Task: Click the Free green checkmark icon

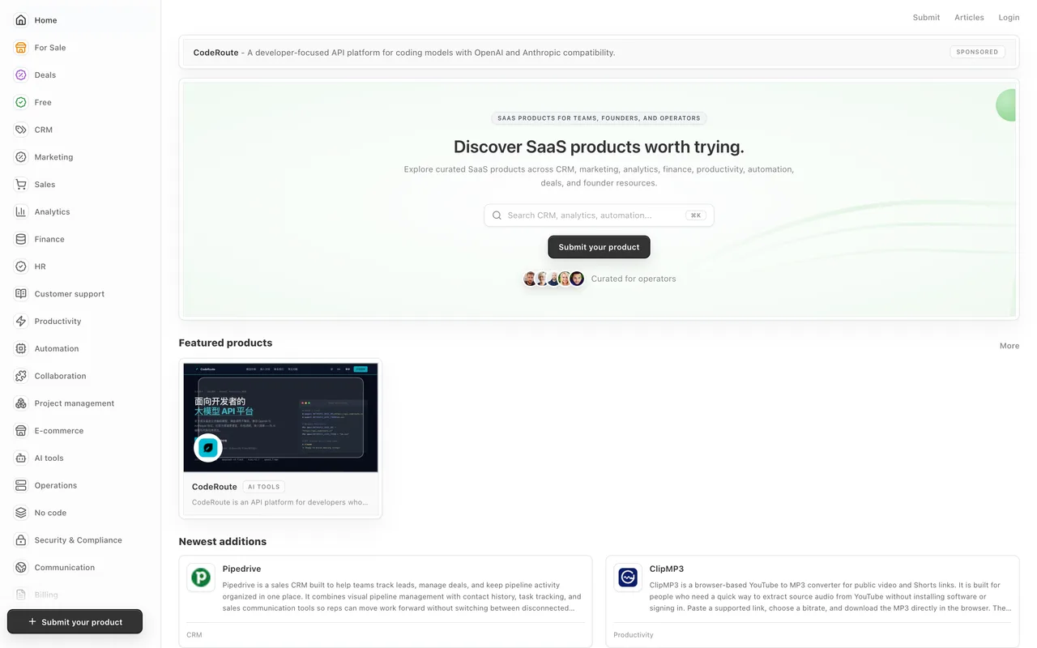Action: [21, 102]
